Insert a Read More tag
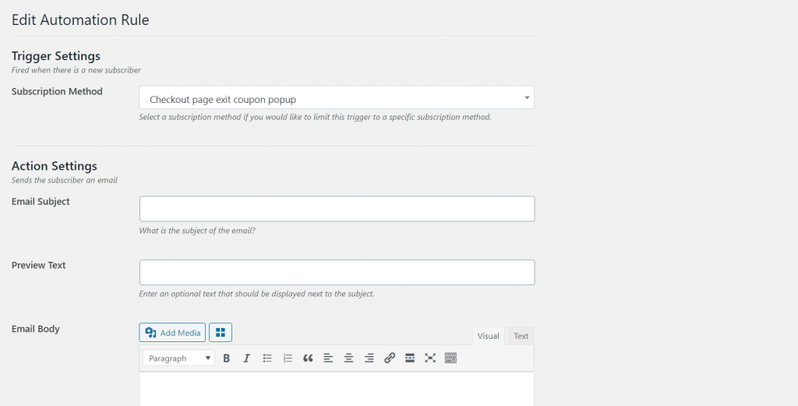This screenshot has height=406, width=798. [410, 358]
